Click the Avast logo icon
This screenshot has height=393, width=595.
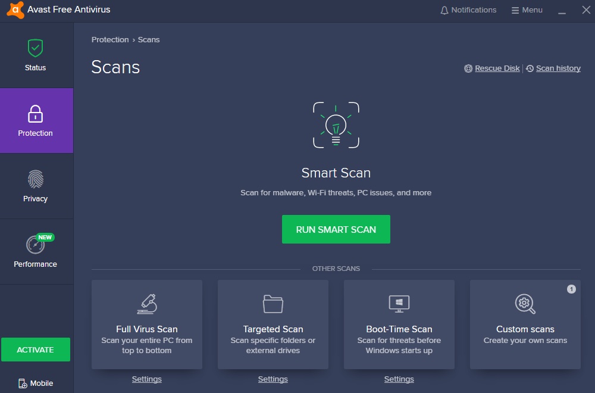pos(15,10)
